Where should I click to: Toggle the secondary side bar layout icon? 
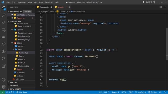[150, 2]
